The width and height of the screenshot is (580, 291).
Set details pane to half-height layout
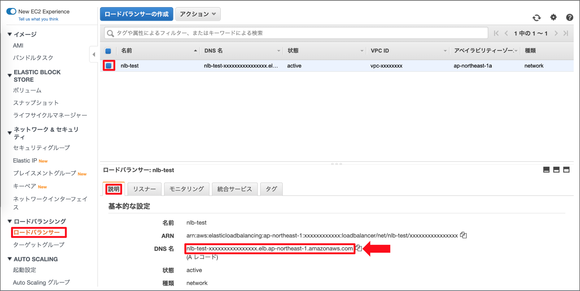(x=556, y=170)
